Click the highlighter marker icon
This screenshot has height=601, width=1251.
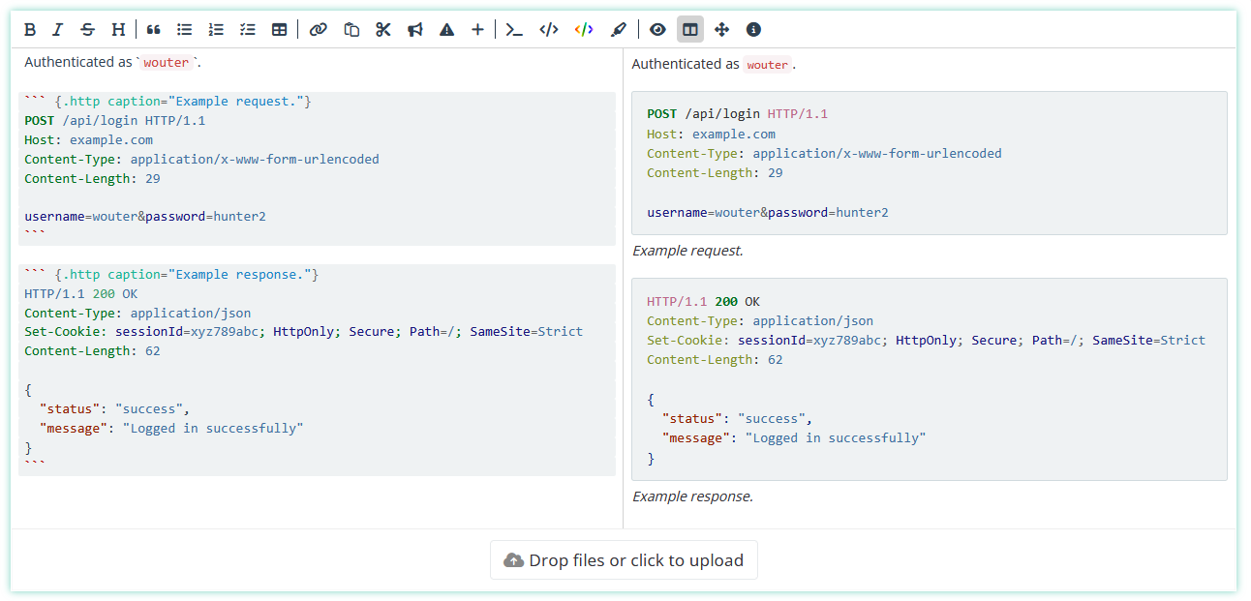[619, 30]
